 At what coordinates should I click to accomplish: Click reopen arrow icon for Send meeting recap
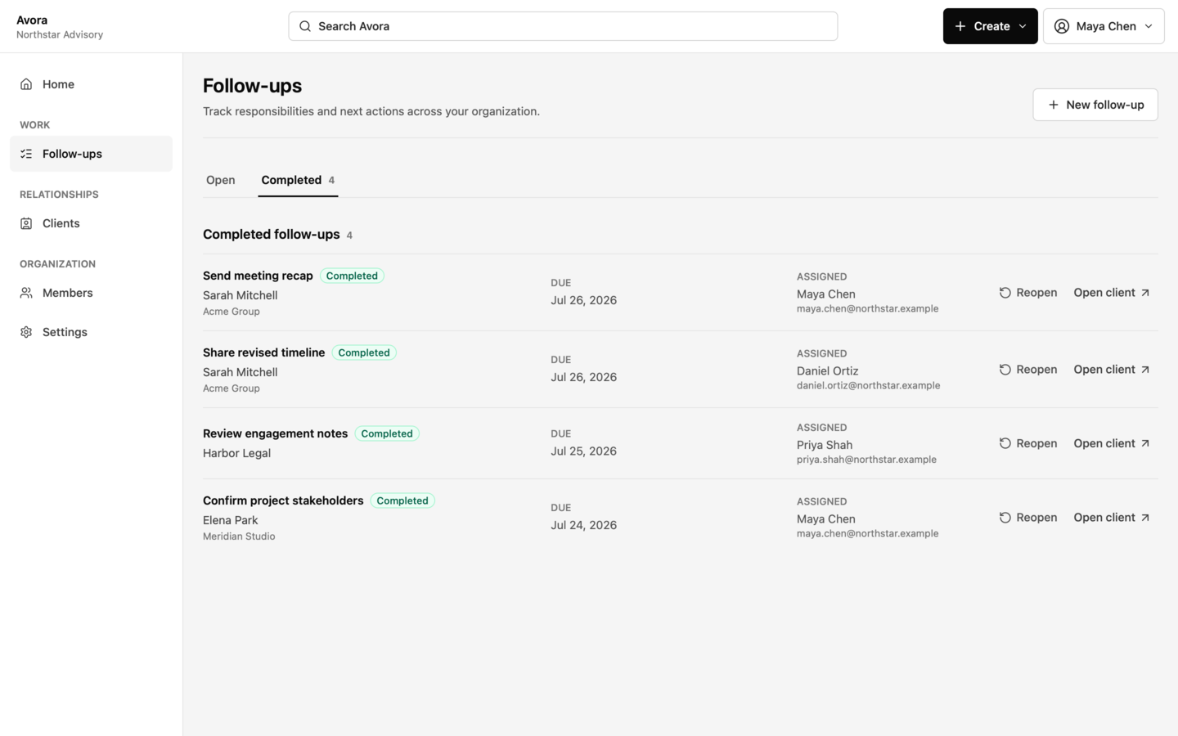pyautogui.click(x=1005, y=293)
